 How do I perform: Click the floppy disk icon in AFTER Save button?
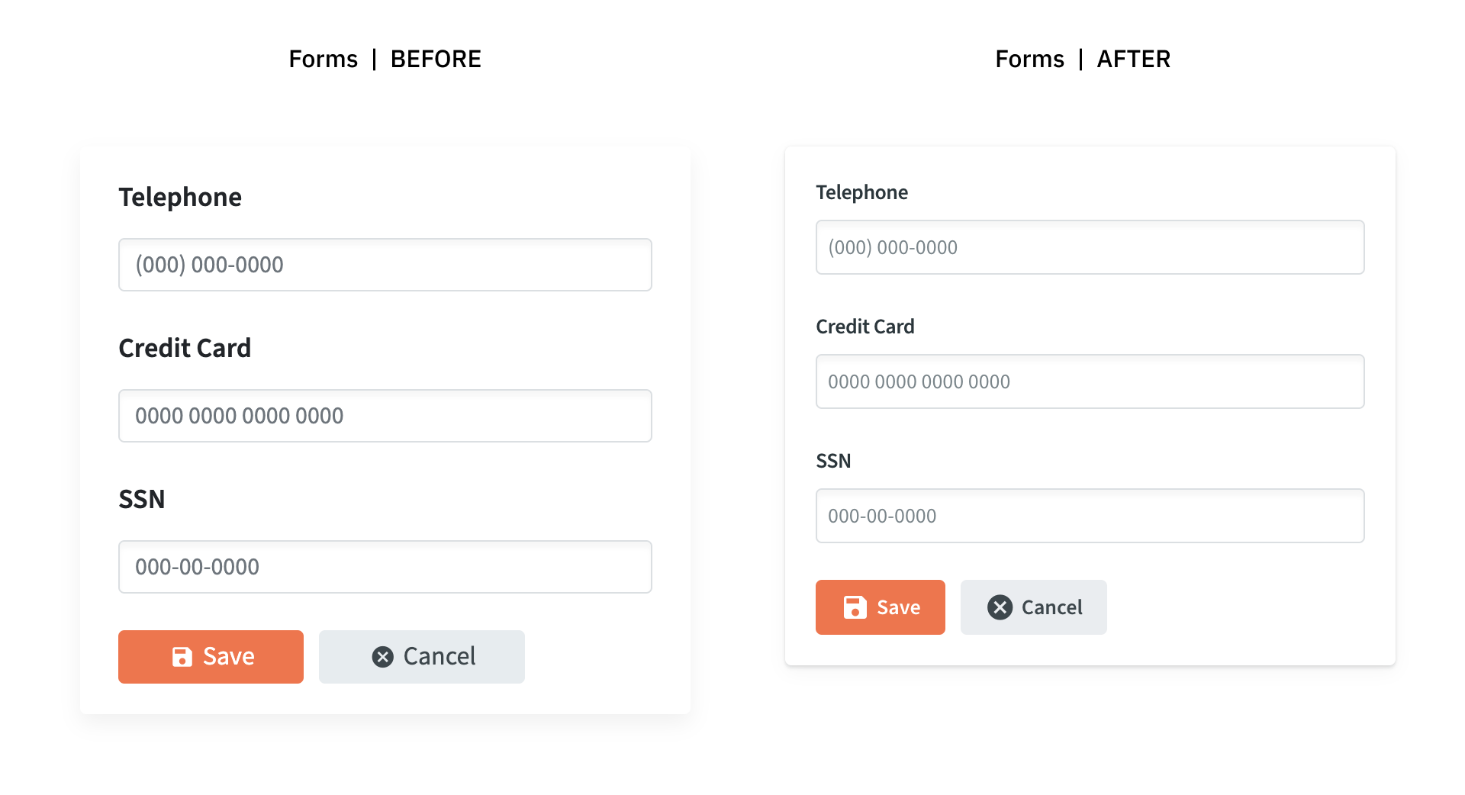click(855, 607)
